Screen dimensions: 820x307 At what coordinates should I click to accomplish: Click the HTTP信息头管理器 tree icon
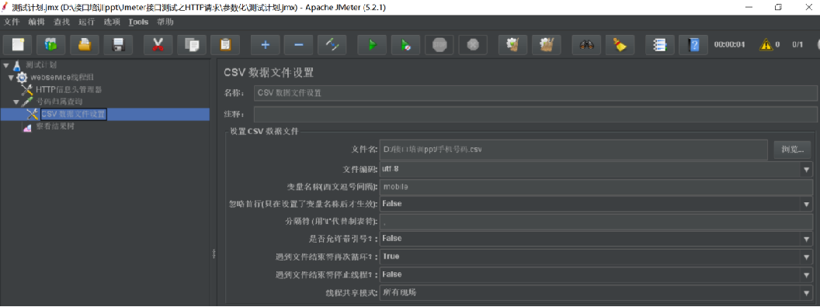27,89
